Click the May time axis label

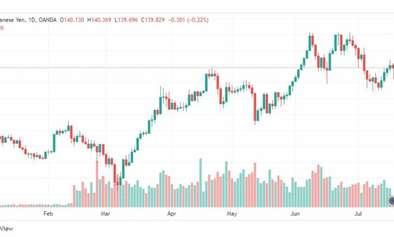pyautogui.click(x=232, y=214)
